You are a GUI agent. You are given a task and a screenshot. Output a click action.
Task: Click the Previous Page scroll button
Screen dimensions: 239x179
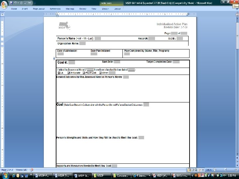(x=237, y=158)
